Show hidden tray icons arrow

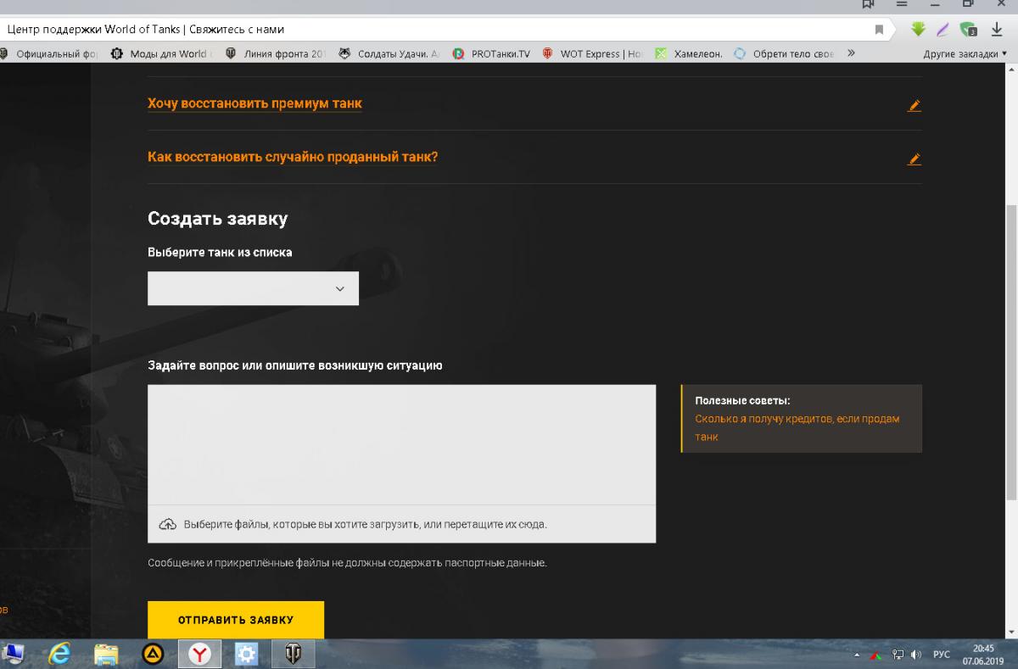(x=857, y=655)
